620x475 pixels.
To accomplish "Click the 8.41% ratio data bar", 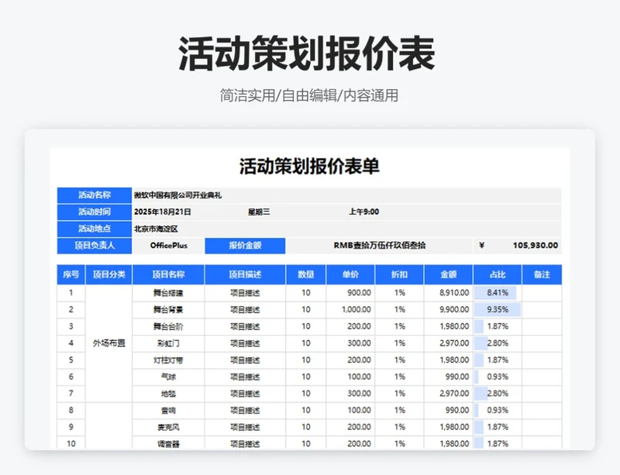I will click(x=495, y=293).
